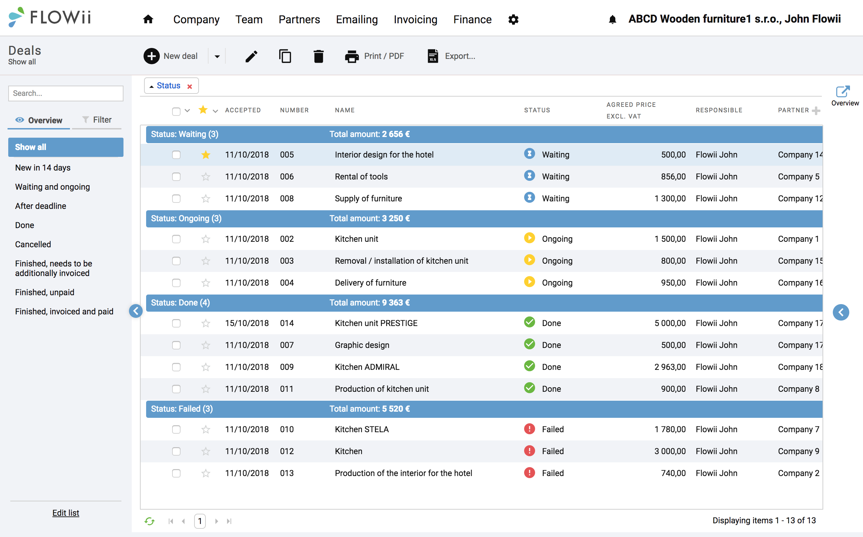Open the Invoicing menu
This screenshot has height=537, width=863.
415,19
